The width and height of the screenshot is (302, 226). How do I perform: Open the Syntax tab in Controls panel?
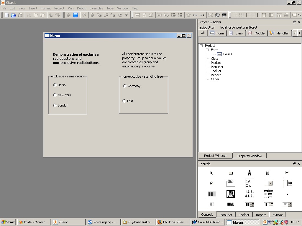pos(277,215)
